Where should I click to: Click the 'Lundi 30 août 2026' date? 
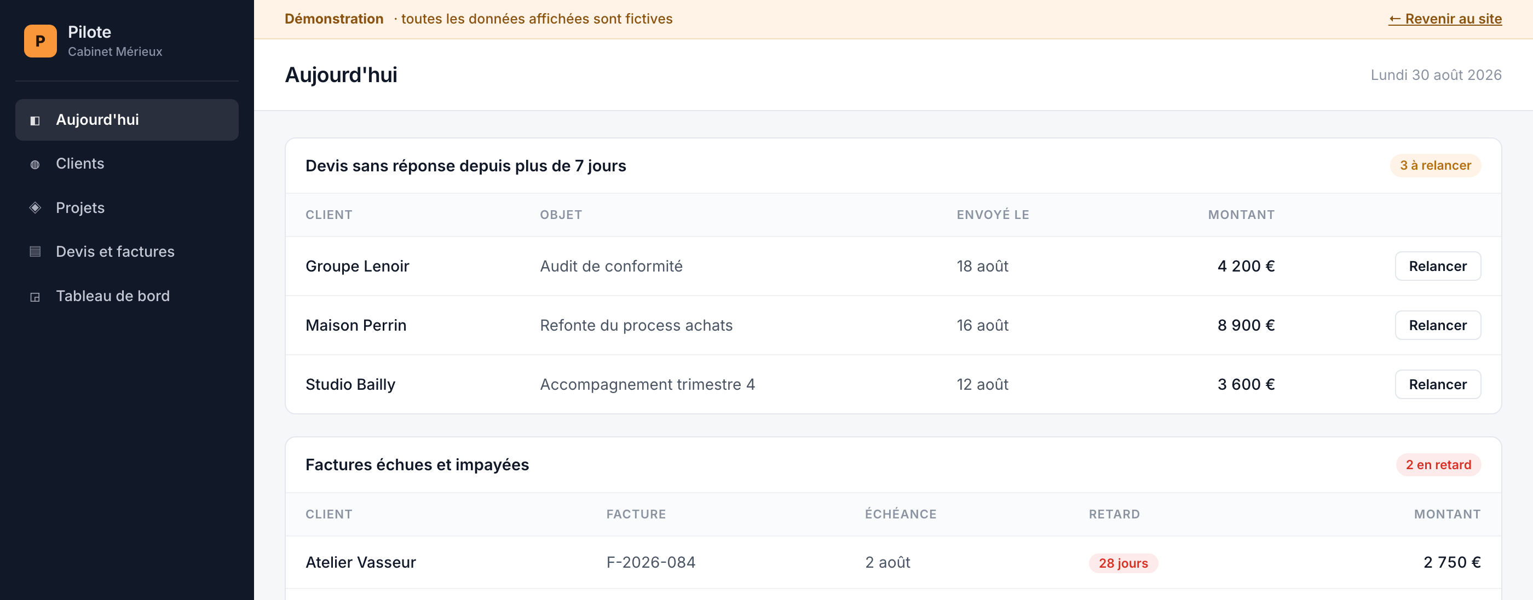point(1436,75)
